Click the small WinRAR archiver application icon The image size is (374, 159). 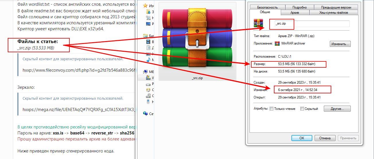[277, 44]
